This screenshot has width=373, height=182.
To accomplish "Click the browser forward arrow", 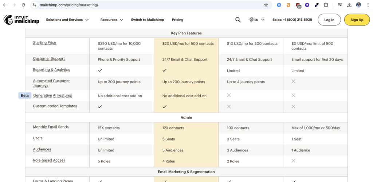I will (14, 5).
